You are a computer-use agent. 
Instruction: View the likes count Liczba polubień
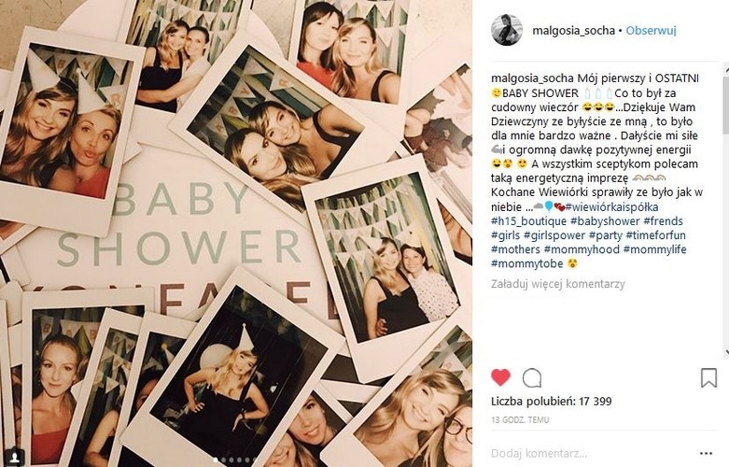551,402
